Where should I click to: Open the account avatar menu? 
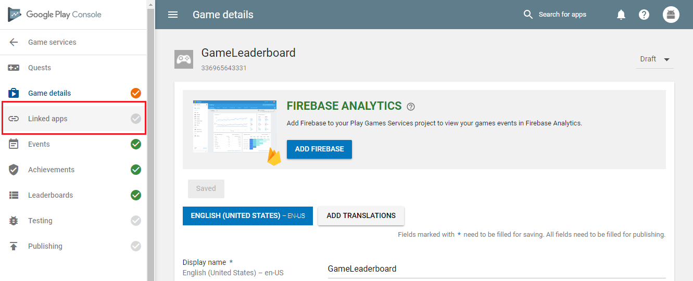click(671, 15)
